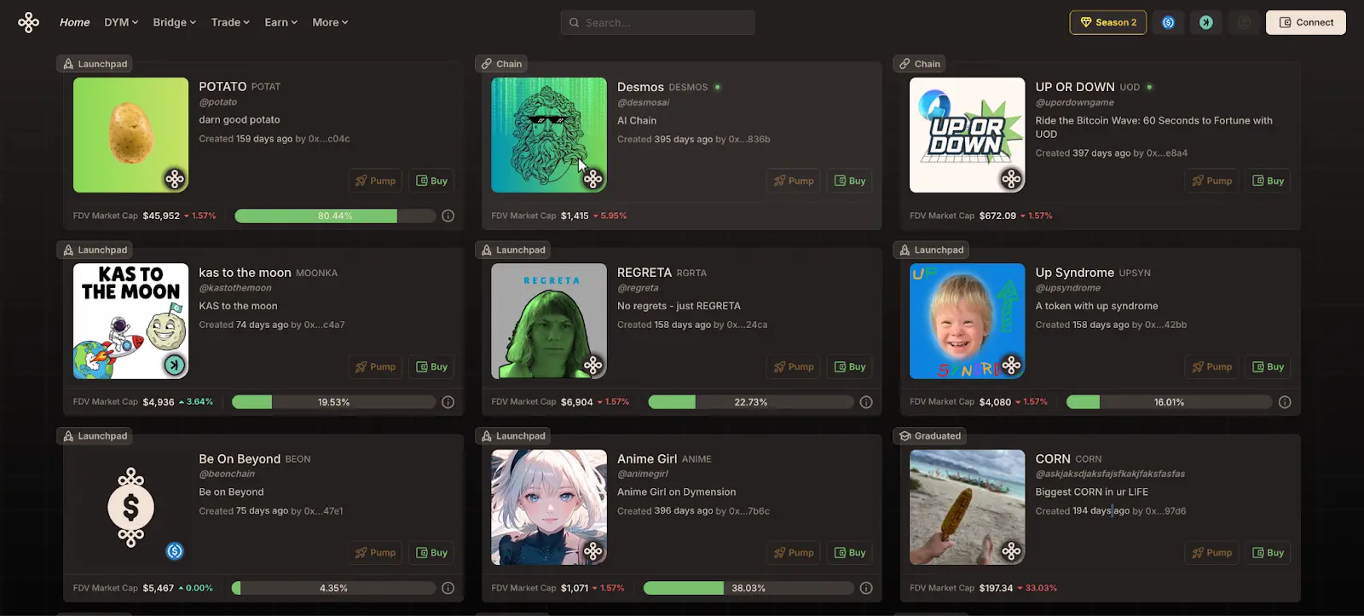Viewport: 1364px width, 616px height.
Task: Expand the Trade menu
Action: pos(230,22)
